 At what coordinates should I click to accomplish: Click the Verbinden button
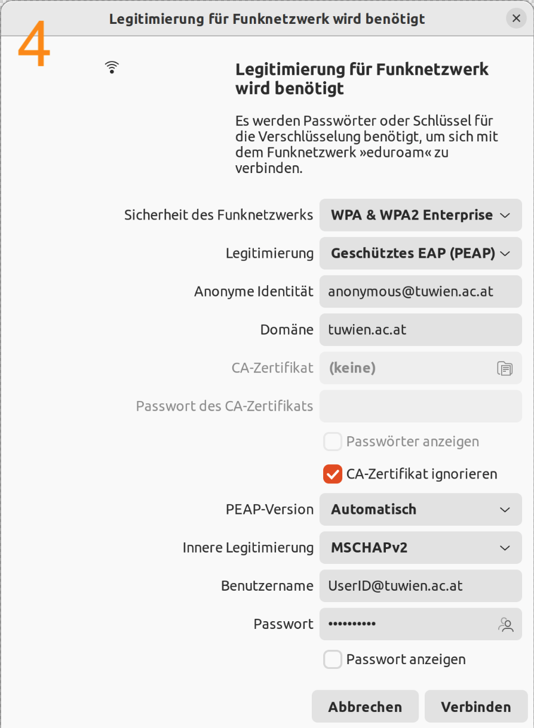[476, 707]
